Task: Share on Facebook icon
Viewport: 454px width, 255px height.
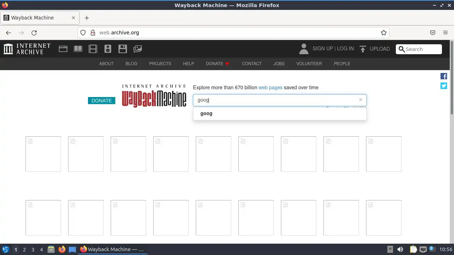Action: pyautogui.click(x=444, y=76)
